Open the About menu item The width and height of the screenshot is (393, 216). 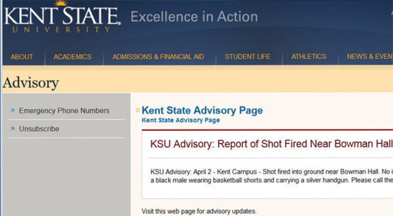tap(22, 57)
